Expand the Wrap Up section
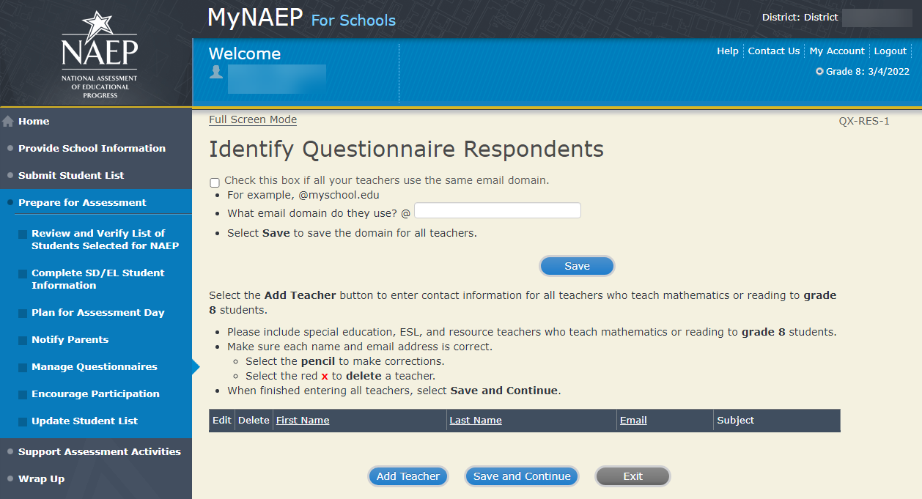Viewport: 922px width, 499px height. (x=41, y=479)
